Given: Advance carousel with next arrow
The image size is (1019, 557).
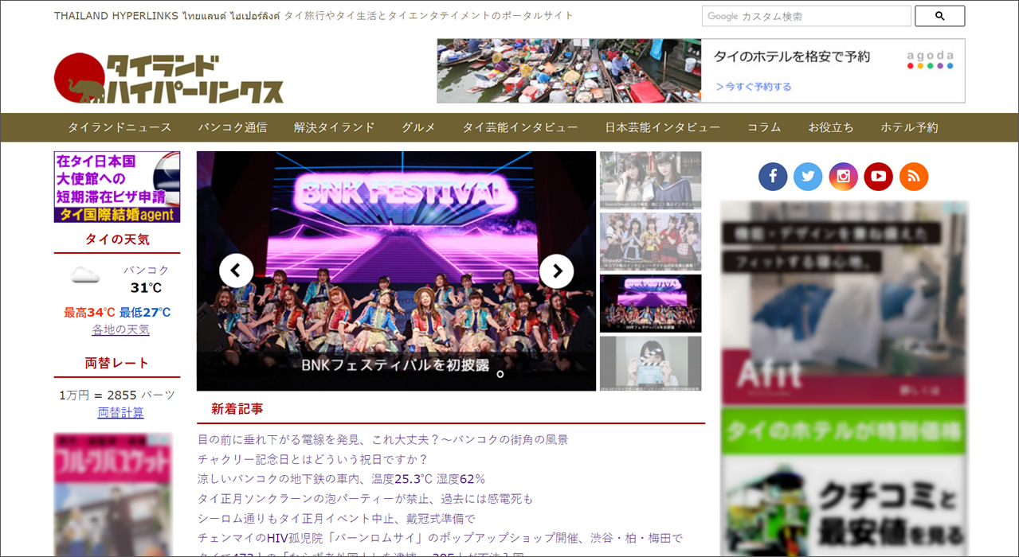Looking at the screenshot, I should coord(556,271).
